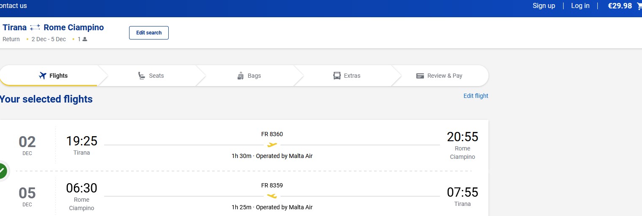This screenshot has height=216, width=642.
Task: Click the green checkmark selected-flights badge
Action: (x=2, y=171)
